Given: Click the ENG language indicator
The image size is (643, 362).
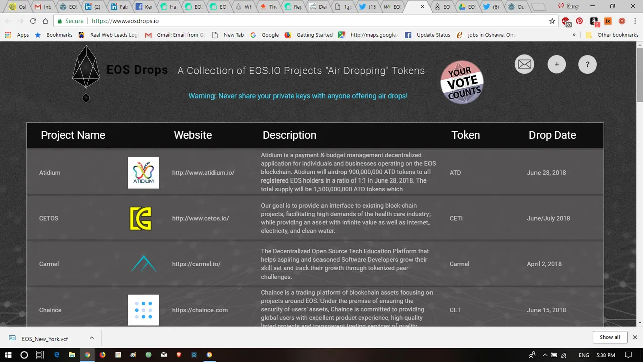Looking at the screenshot, I should (x=584, y=355).
